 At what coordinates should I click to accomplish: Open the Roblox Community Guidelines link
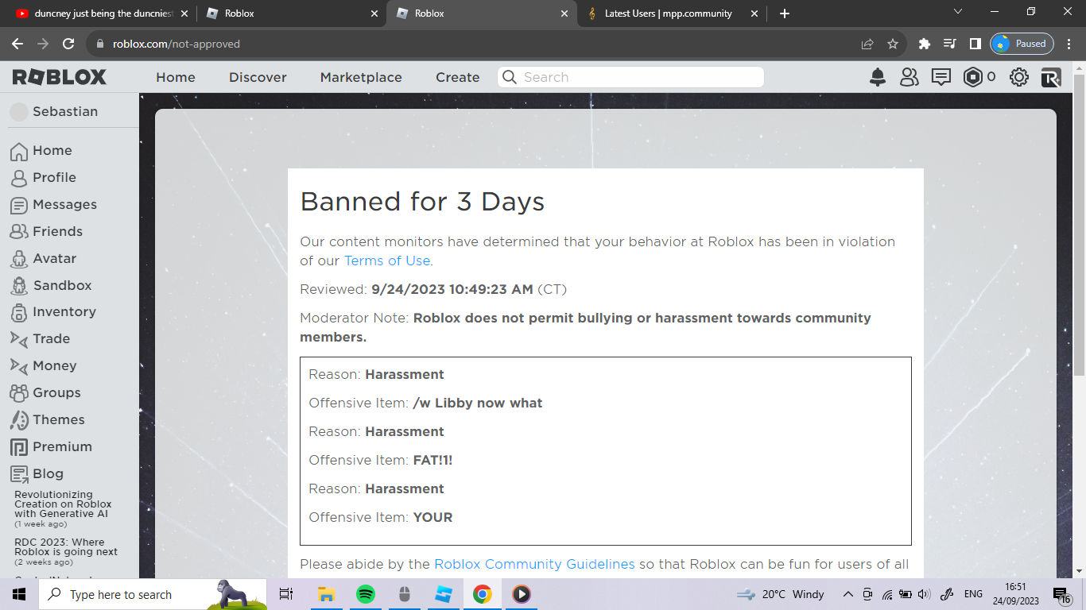534,564
